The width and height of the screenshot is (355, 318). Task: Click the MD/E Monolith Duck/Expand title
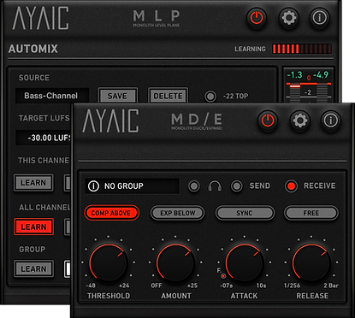tap(197, 121)
